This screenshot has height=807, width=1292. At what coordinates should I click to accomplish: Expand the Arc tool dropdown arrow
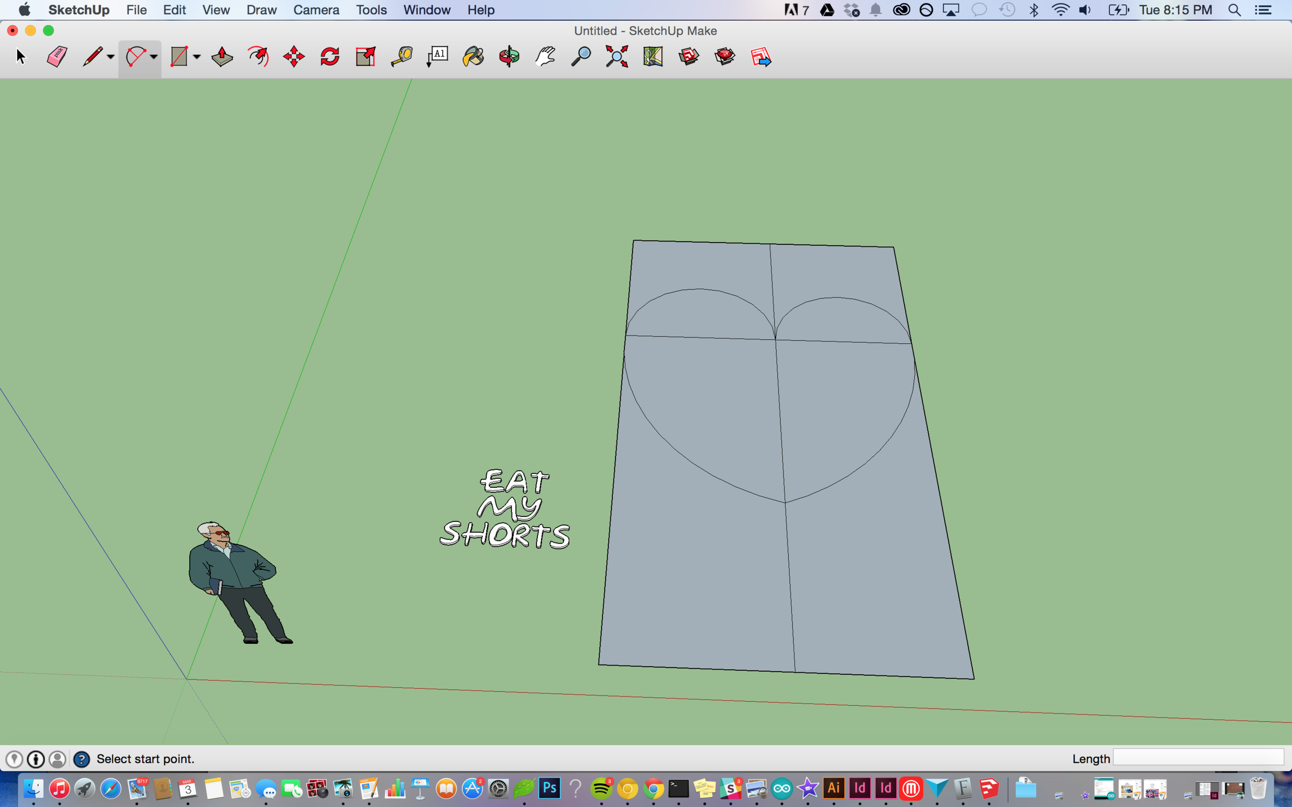(x=154, y=57)
